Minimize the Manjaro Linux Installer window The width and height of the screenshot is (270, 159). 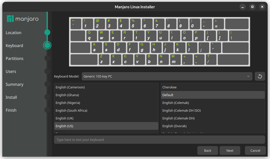coord(242,7)
